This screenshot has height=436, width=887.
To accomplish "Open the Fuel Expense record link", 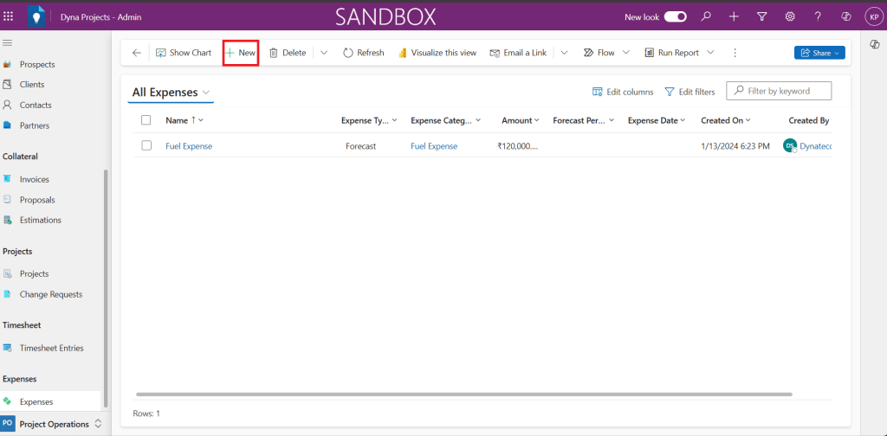I will [189, 146].
